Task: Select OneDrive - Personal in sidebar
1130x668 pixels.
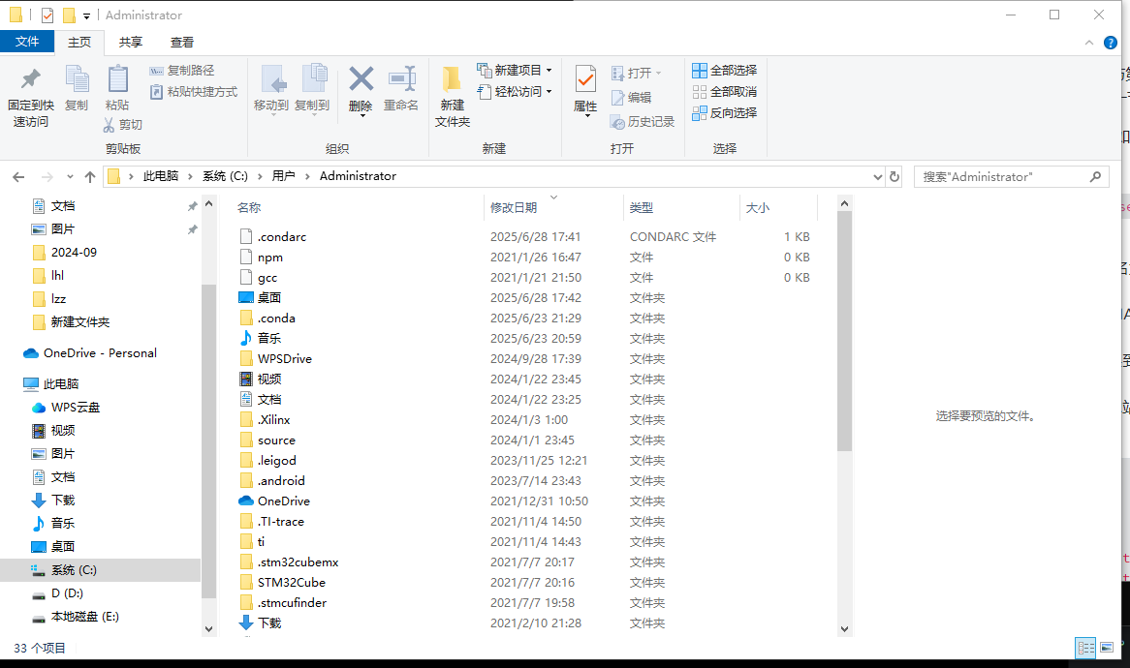Action: point(100,353)
